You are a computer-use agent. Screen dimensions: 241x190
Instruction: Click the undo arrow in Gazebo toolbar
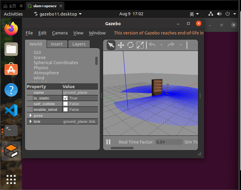click(x=152, y=45)
